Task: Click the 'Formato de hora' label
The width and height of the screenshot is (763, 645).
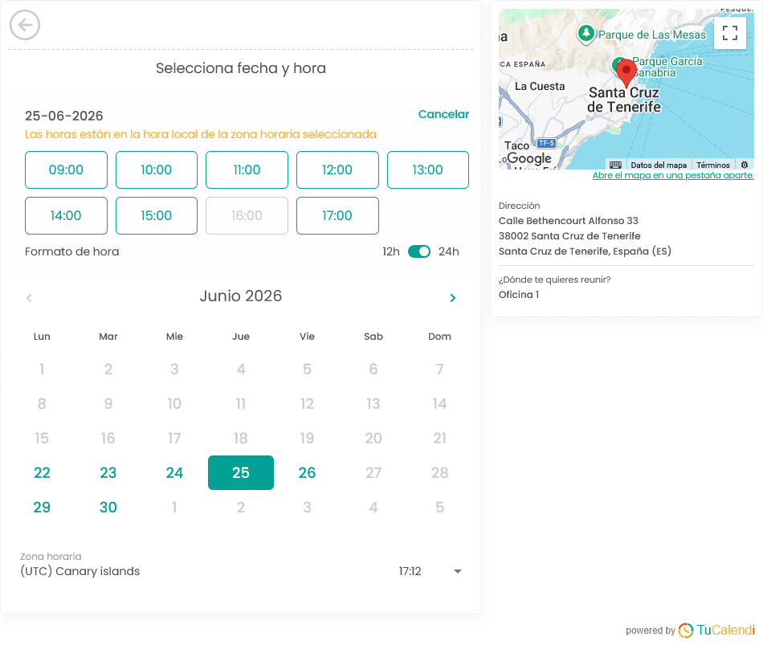Action: (72, 251)
